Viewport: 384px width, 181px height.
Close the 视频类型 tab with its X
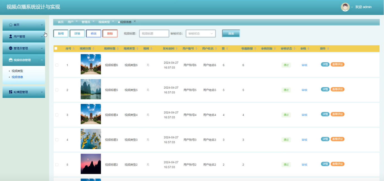pos(113,21)
